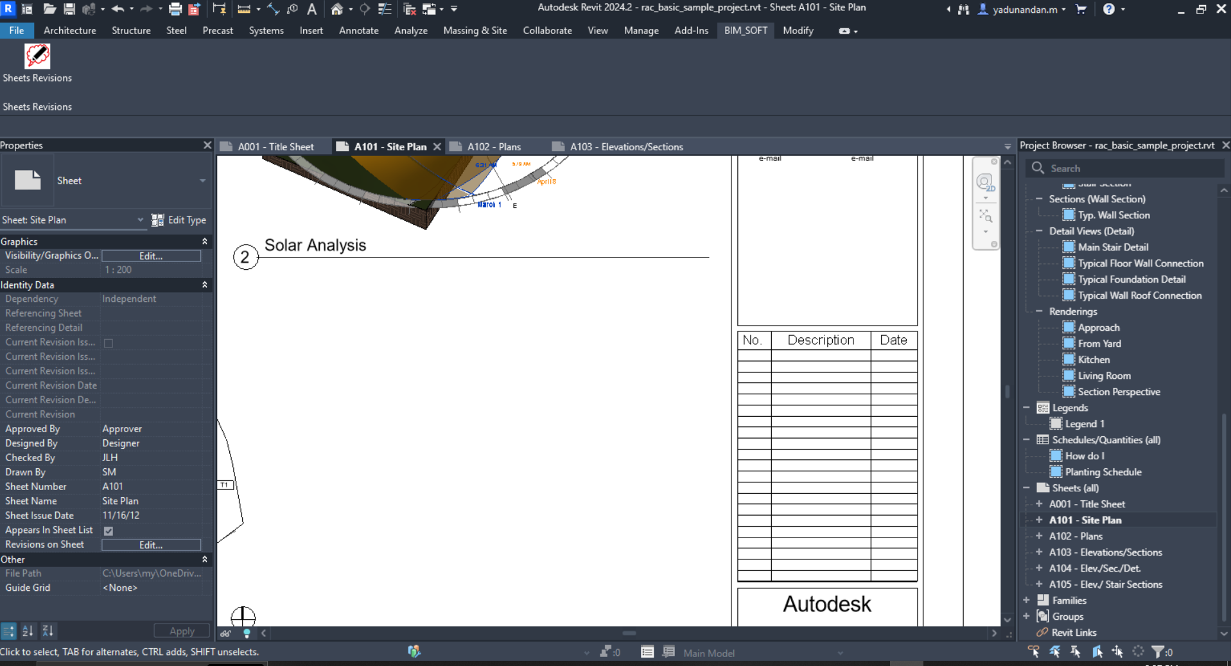Select the Planting Schedule item
The image size is (1231, 666).
click(1103, 472)
